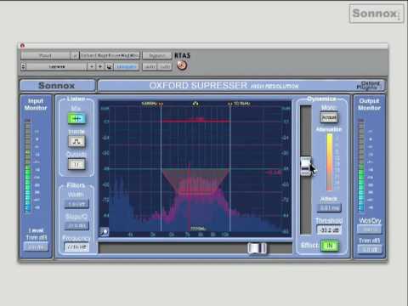
Task: Click the Dynamics Mode button
Action: click(329, 117)
